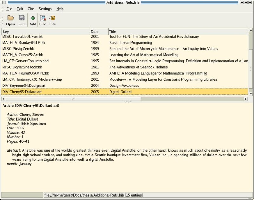Screen dimensions: 254x200
Task: Sort entries by Title column header
Action: pyautogui.click(x=178, y=32)
